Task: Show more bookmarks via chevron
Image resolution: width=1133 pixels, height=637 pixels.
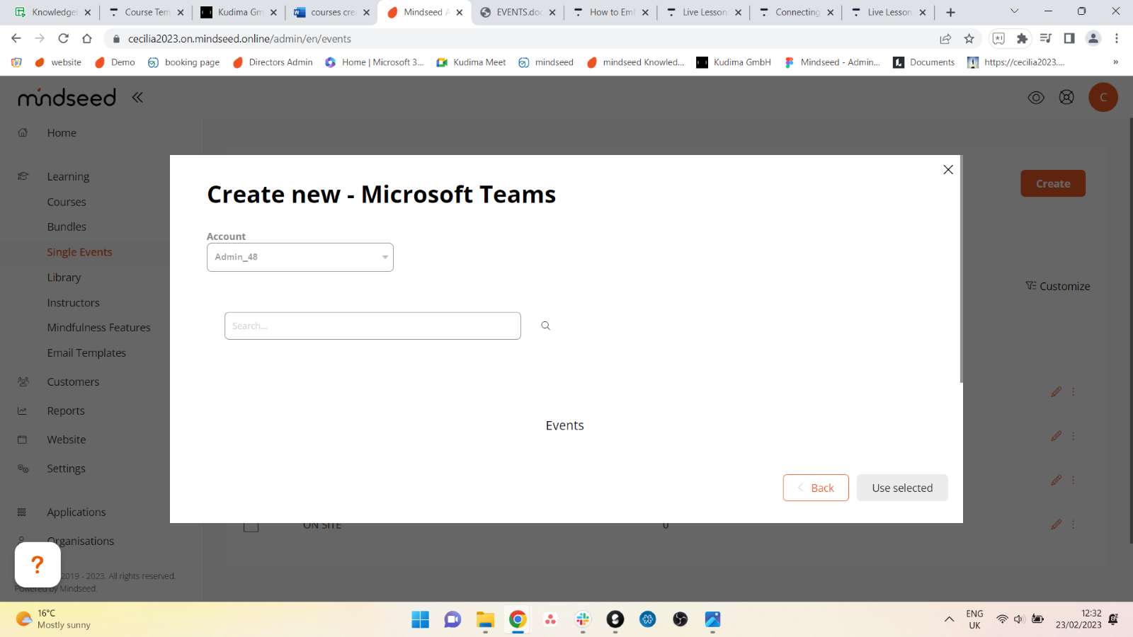Action: [1115, 62]
